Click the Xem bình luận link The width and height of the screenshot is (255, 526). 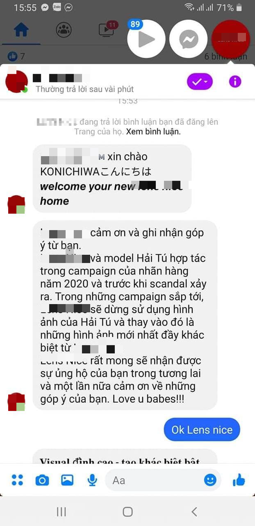coord(153,132)
